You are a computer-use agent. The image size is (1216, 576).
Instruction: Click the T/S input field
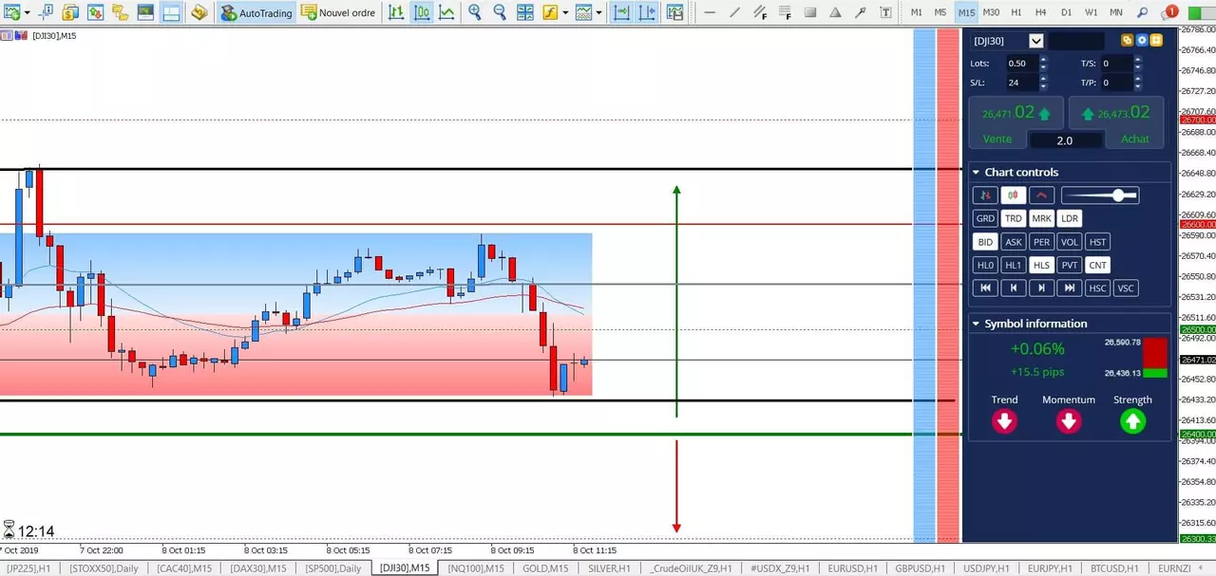click(x=1116, y=64)
